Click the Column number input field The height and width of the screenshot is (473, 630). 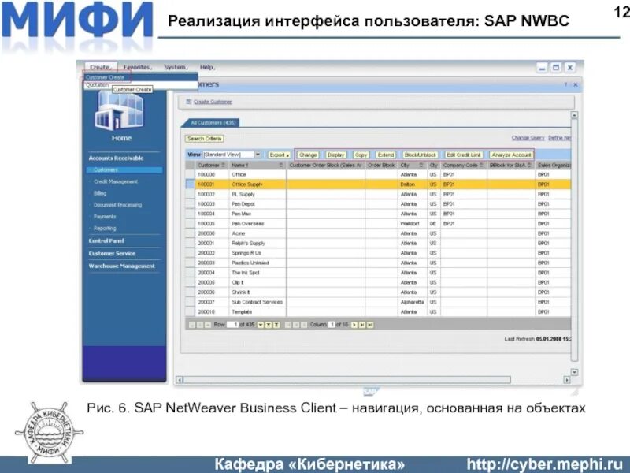(x=332, y=325)
